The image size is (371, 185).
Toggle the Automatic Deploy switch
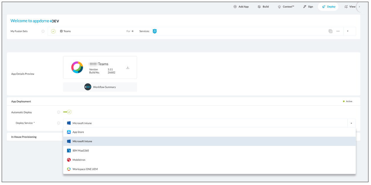[x=67, y=112]
